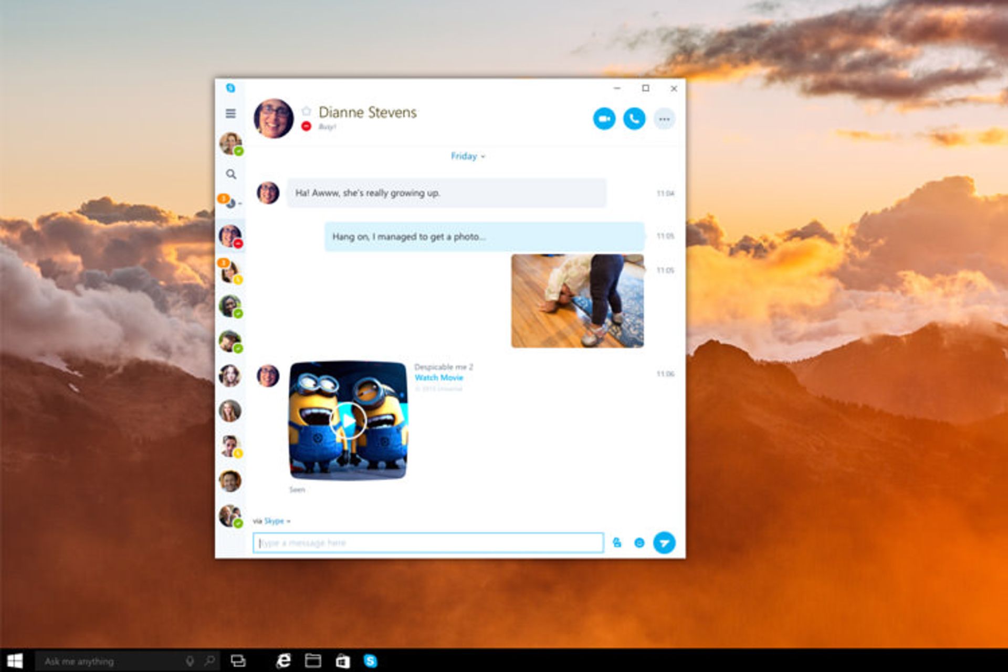Start a video call with Dianne Stevens
Image resolution: width=1008 pixels, height=672 pixels.
604,119
